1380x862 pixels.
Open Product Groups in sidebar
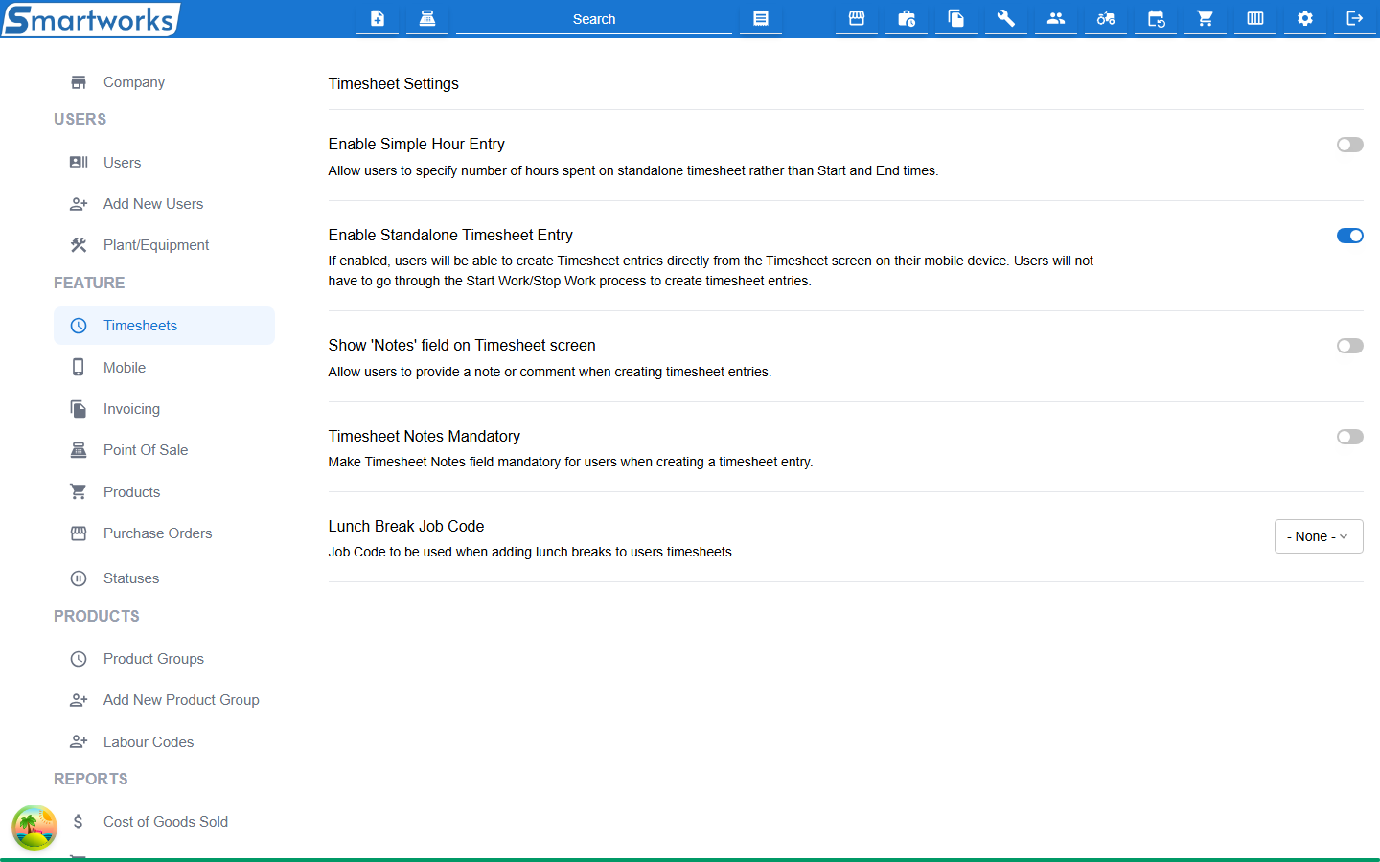pyautogui.click(x=164, y=659)
